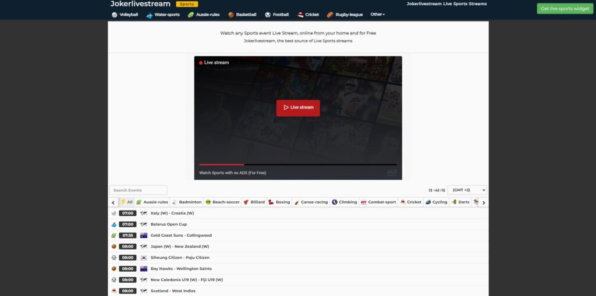Click the basketball icon on Bay Hawks row
Viewport: 596px width, 296px height.
pos(114,269)
